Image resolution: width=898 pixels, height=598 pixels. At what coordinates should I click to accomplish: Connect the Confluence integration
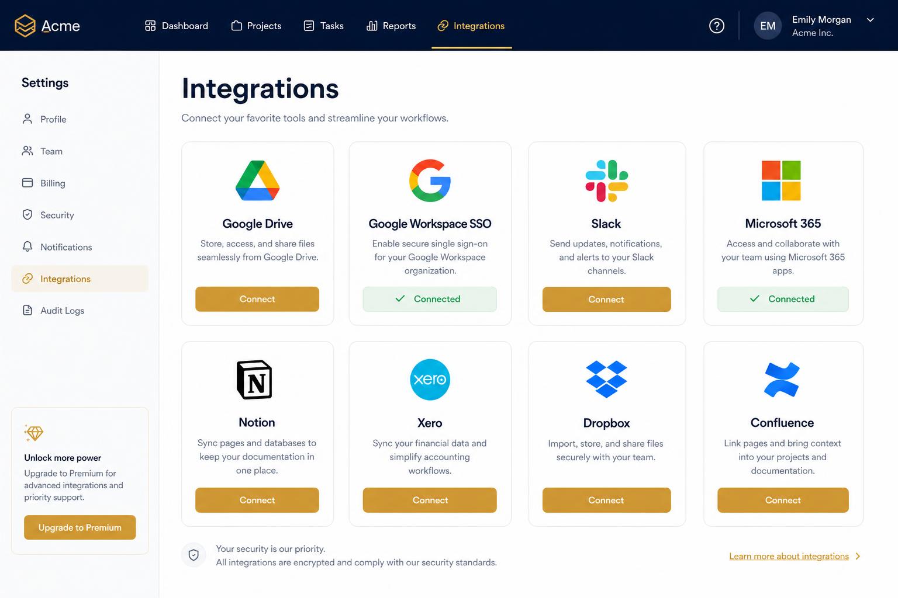(x=783, y=500)
